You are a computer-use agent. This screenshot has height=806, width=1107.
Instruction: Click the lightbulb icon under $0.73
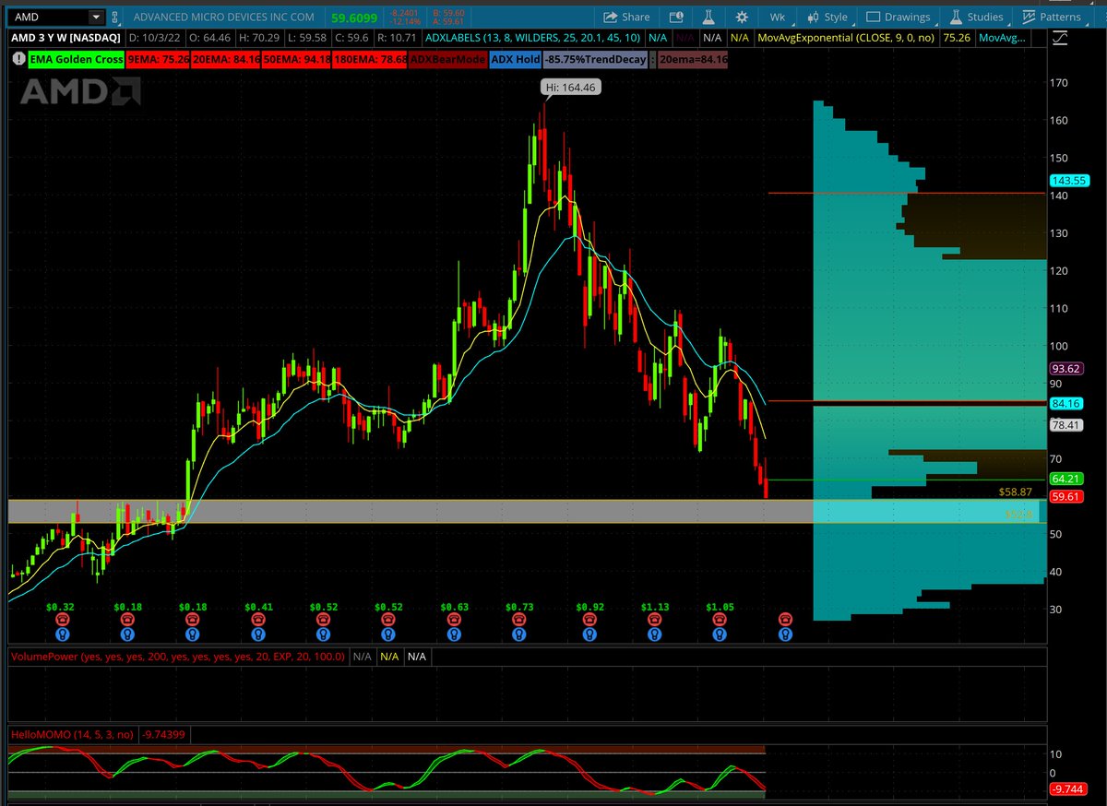[520, 634]
